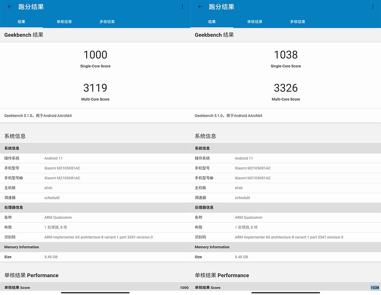Open the three-dot overflow menu in left screenshot
The width and height of the screenshot is (381, 295).
click(x=182, y=6)
